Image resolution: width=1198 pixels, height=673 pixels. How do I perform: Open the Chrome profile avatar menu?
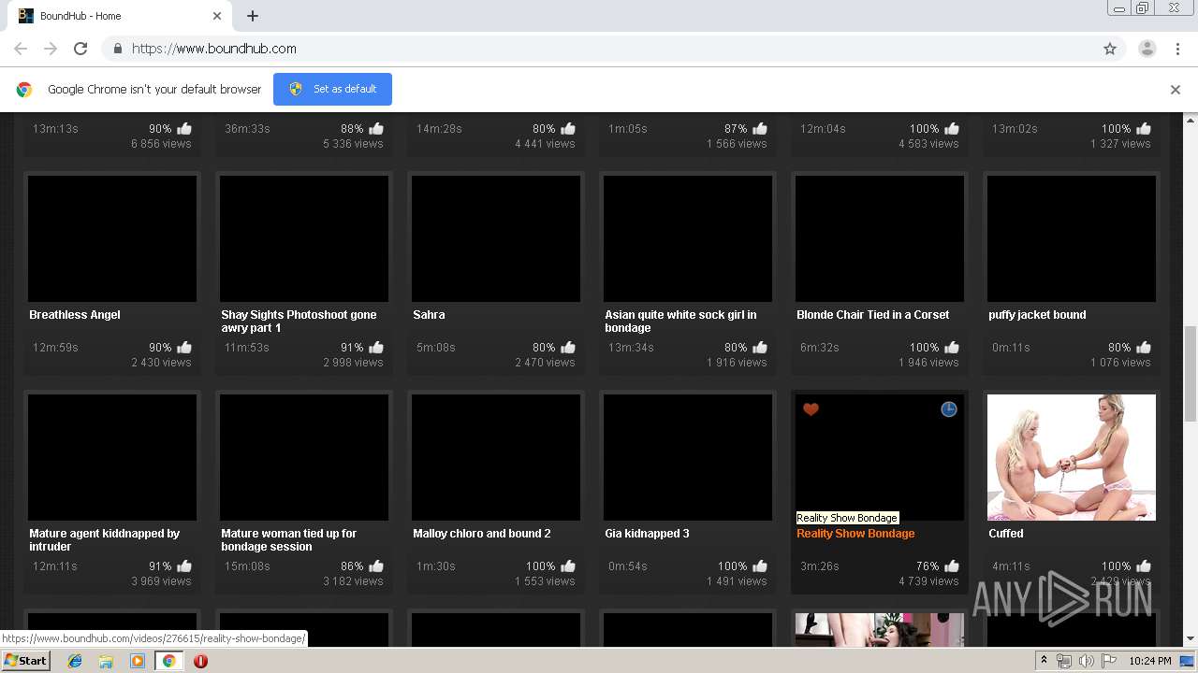[1147, 49]
